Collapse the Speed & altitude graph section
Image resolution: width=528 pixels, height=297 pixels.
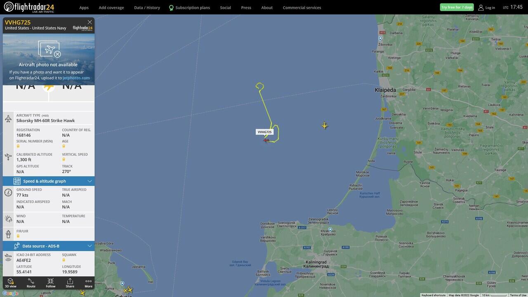click(x=90, y=181)
